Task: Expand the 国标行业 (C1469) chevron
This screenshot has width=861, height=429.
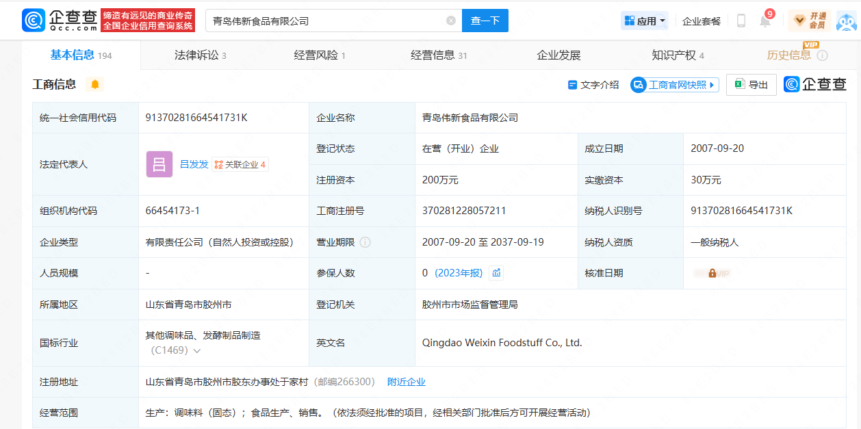Action: (197, 351)
